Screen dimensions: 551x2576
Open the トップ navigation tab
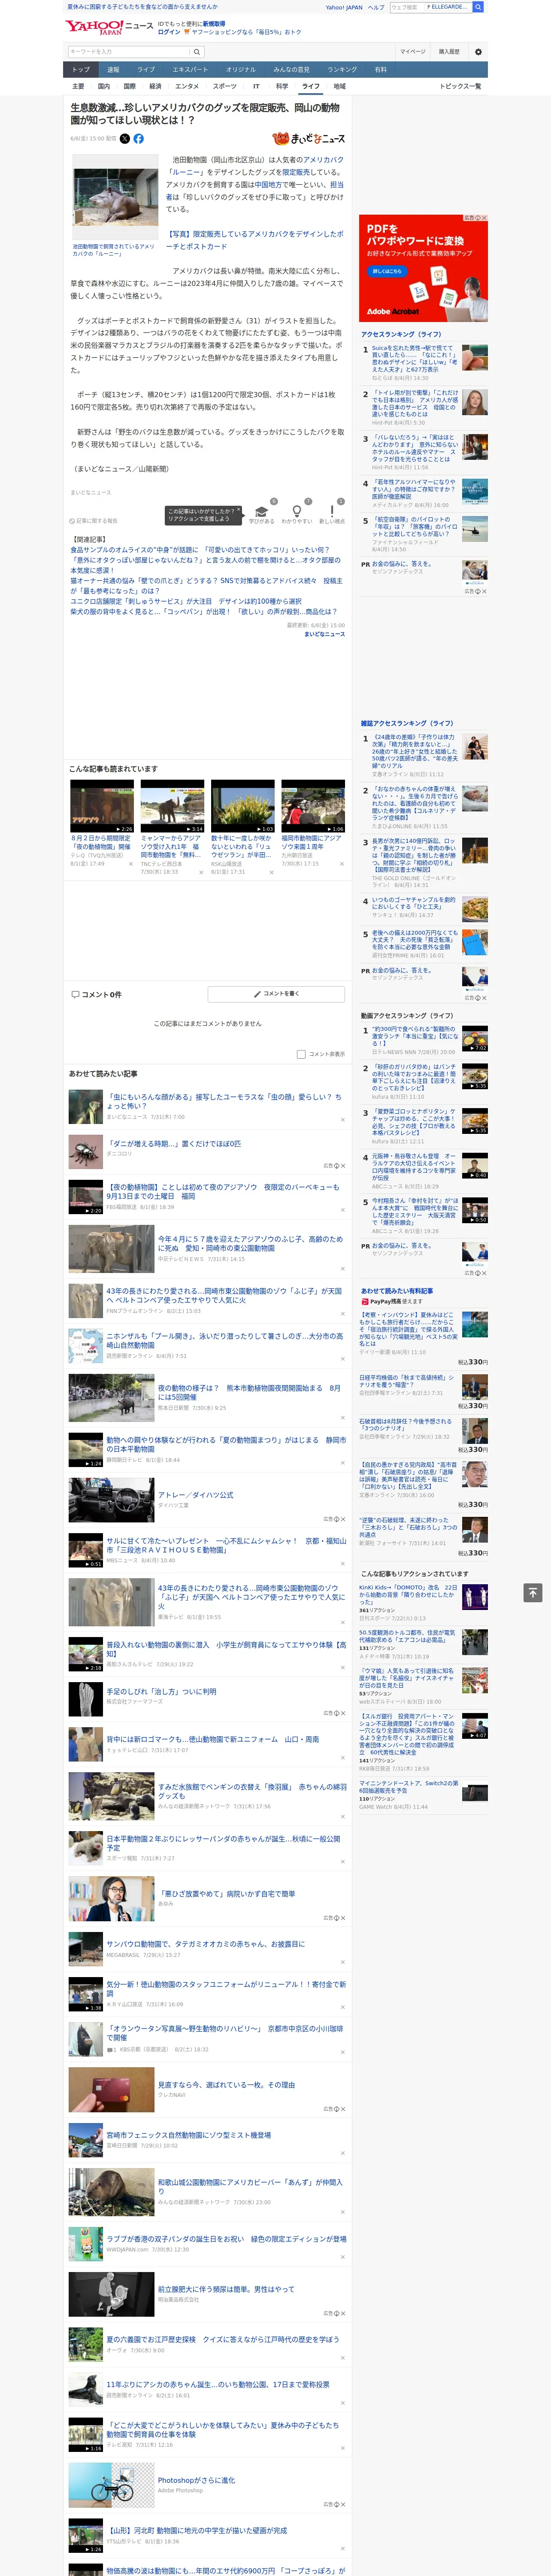81,70
